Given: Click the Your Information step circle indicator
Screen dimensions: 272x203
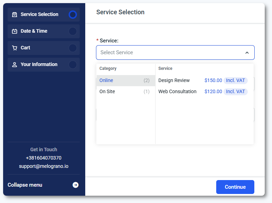Looking at the screenshot, I should tap(73, 65).
